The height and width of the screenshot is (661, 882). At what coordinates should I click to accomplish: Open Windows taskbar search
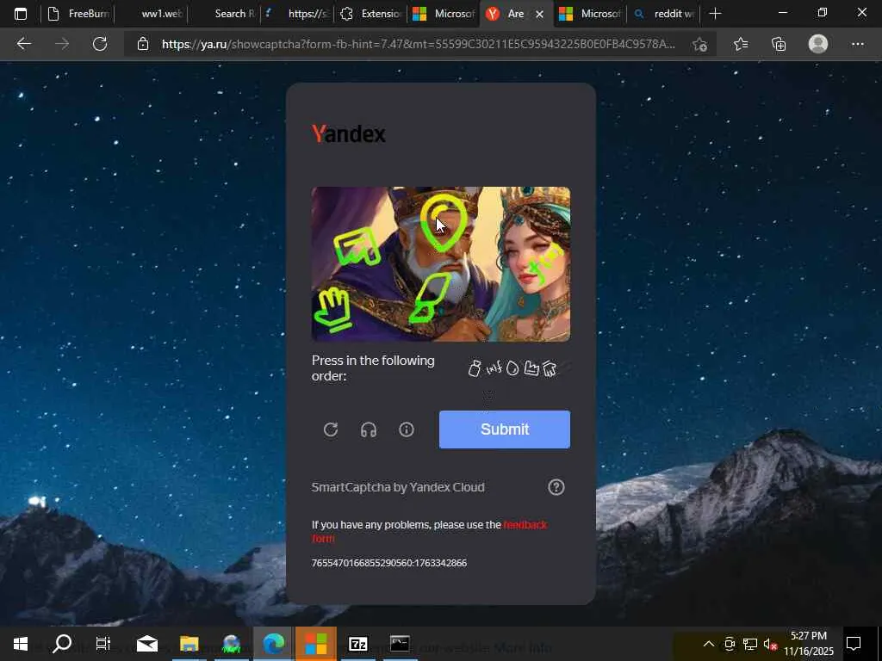62,644
